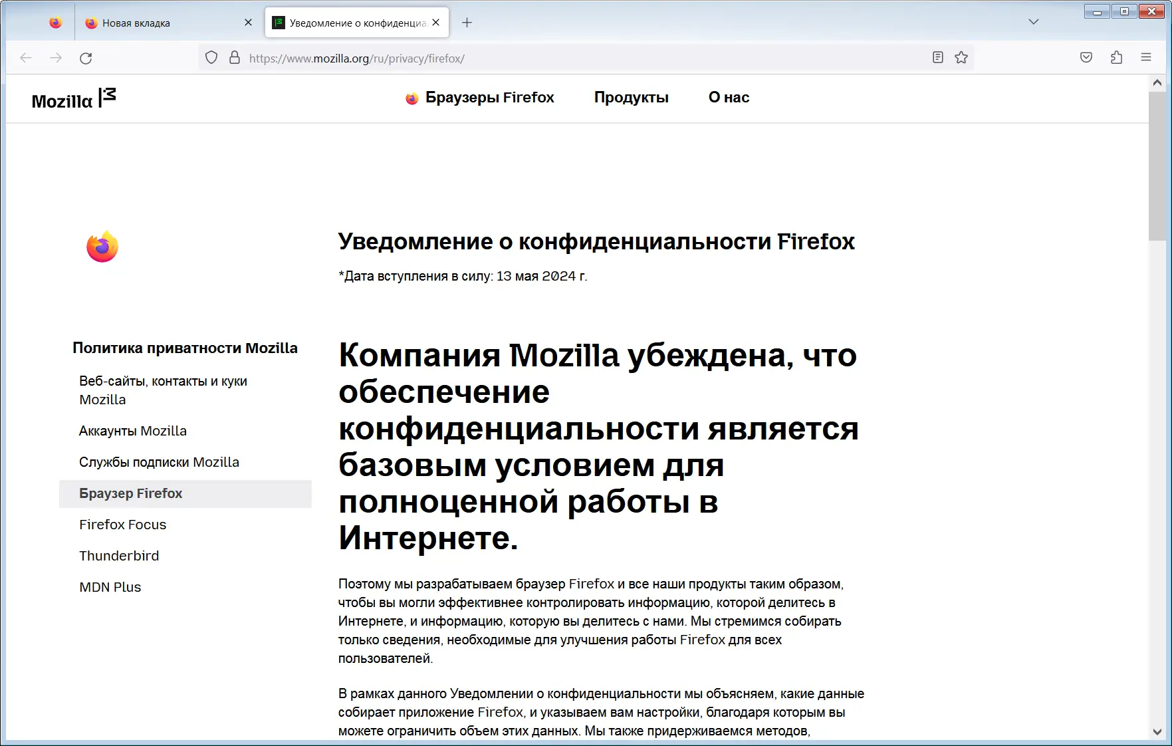The image size is (1172, 746).
Task: Open the Firefox application menu (hamburger icon)
Action: click(x=1145, y=57)
